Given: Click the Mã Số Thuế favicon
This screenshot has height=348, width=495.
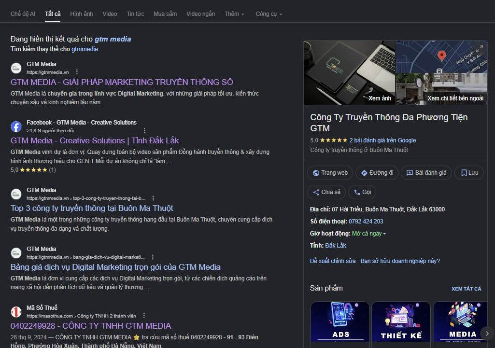Looking at the screenshot, I should (16, 312).
